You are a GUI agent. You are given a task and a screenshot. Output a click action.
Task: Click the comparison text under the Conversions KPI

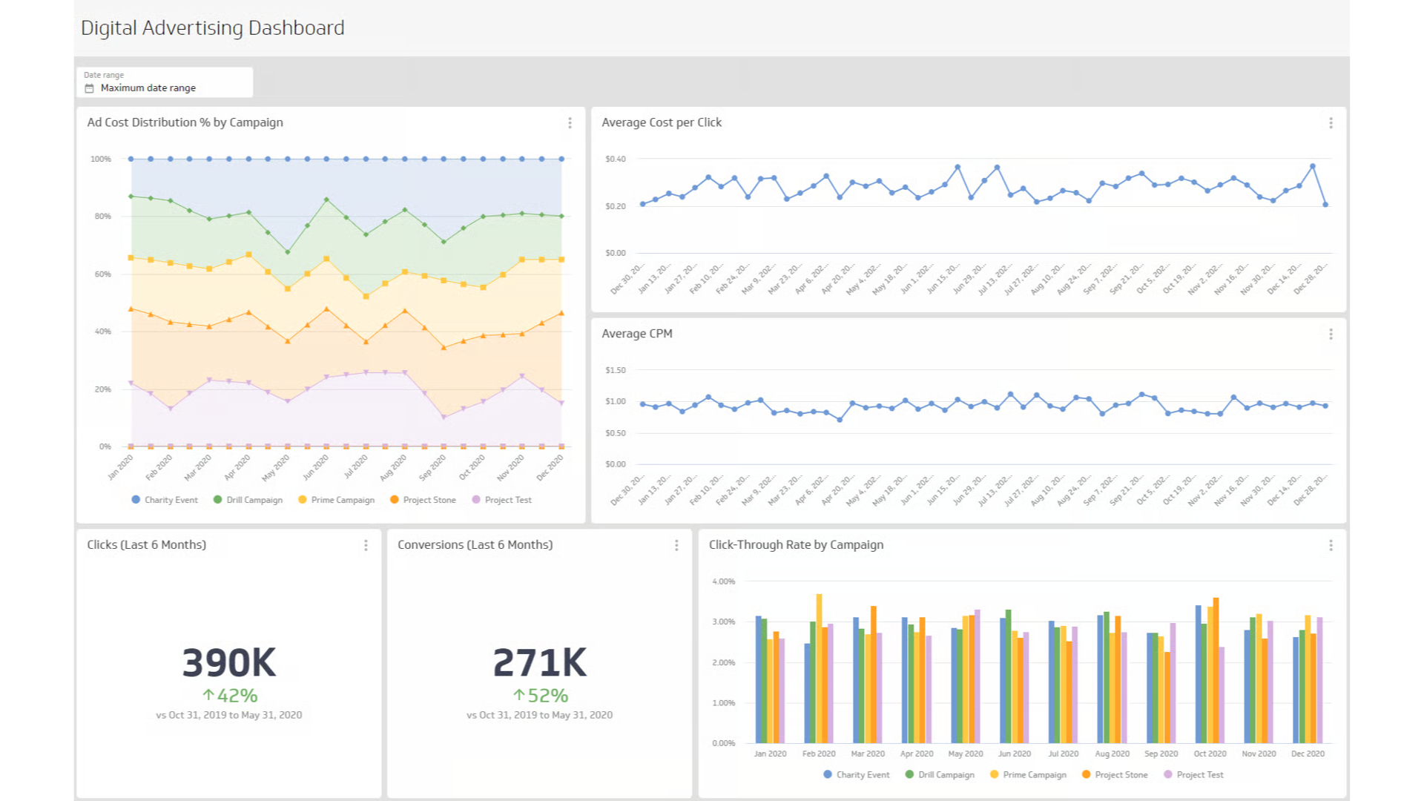tap(539, 715)
